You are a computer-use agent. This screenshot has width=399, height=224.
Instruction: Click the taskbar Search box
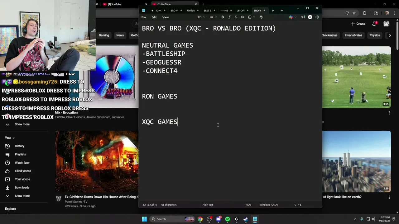point(172,219)
